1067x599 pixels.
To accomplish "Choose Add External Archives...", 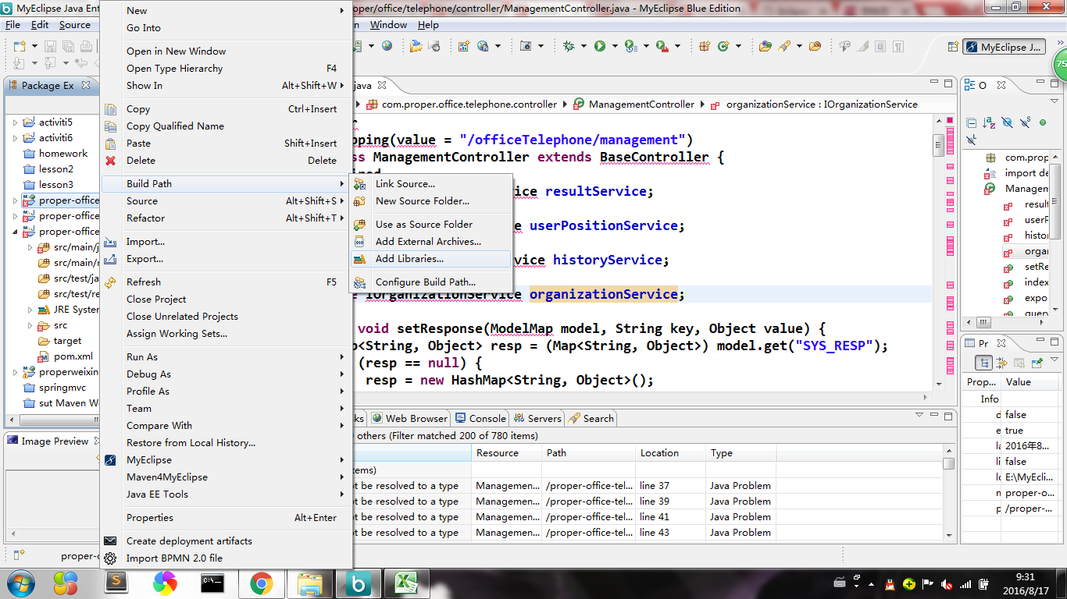I will click(x=430, y=242).
